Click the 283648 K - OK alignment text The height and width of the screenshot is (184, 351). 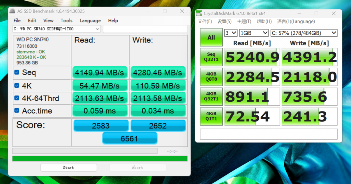[x=31, y=57]
